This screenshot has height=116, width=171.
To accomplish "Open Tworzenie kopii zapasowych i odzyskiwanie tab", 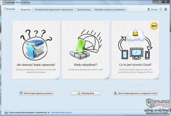I will pyautogui.click(x=54, y=10).
